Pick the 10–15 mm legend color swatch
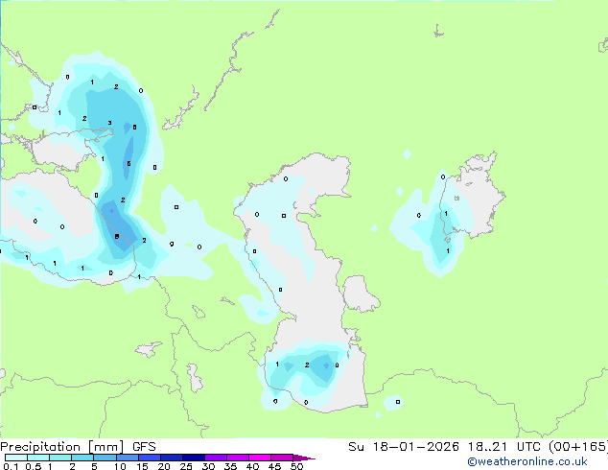Viewport: 608px width, 470px height. coord(127,458)
